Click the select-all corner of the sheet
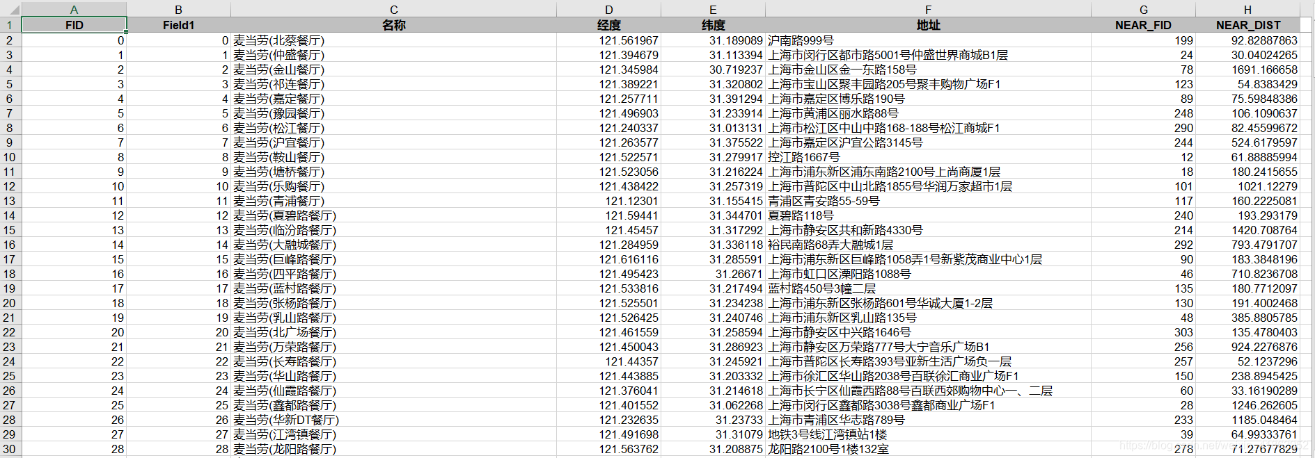1315x458 pixels. coord(10,10)
